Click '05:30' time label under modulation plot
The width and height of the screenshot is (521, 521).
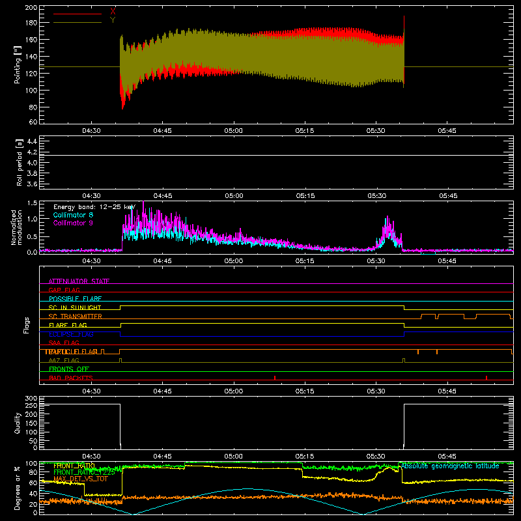coord(376,261)
